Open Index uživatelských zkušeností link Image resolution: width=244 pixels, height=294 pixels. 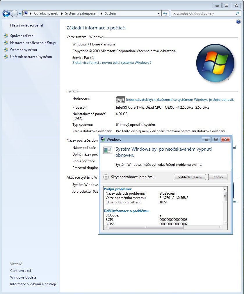[x=180, y=100]
